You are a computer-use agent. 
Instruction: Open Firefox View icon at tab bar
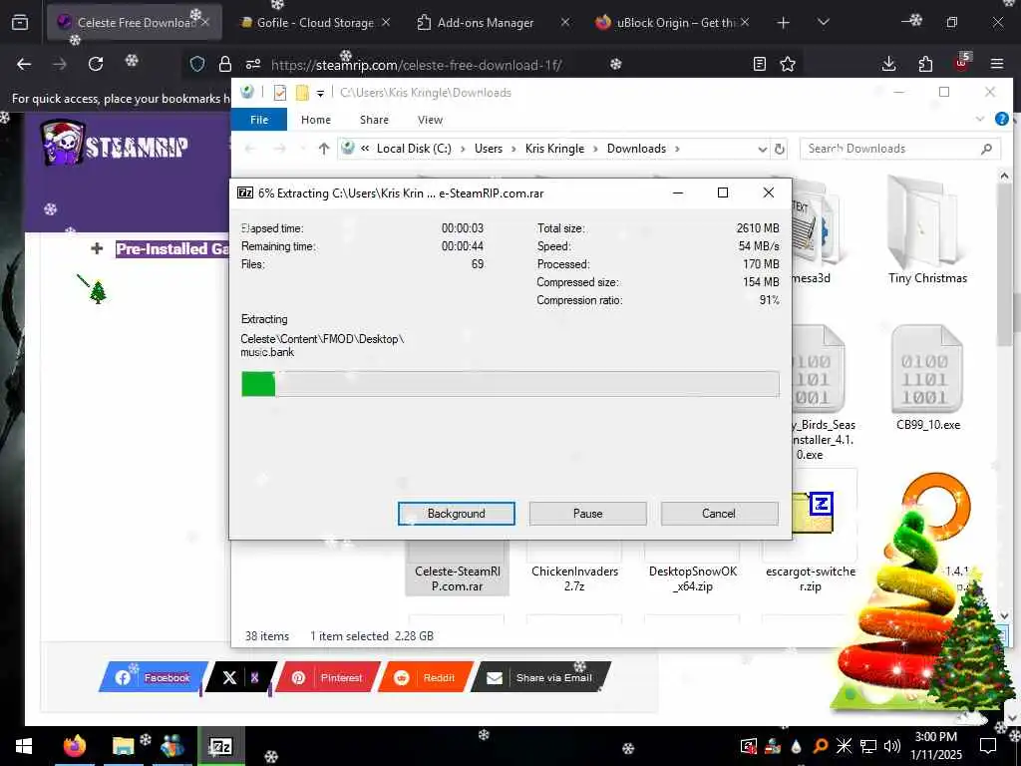[x=20, y=23]
